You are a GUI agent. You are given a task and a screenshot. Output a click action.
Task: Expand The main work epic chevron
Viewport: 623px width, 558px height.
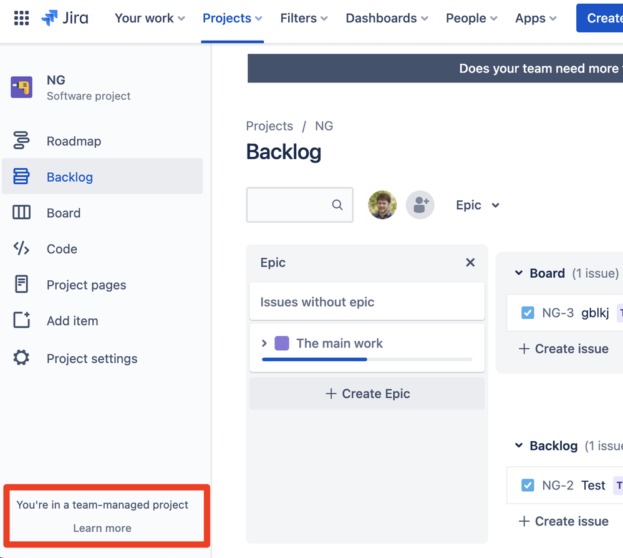point(264,343)
